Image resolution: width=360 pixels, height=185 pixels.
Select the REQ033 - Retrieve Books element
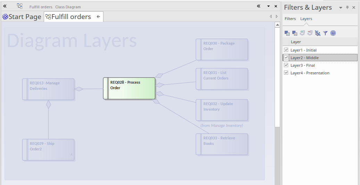222,144
